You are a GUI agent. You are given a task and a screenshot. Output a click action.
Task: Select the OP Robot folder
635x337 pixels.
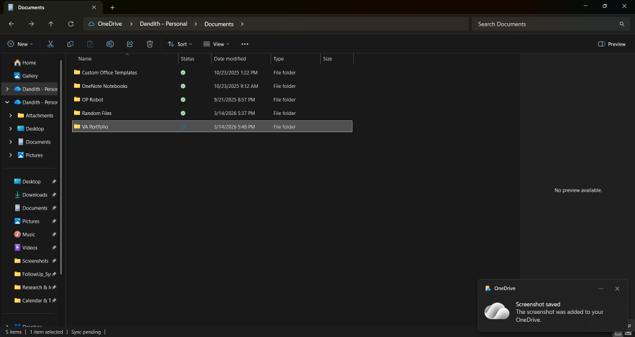93,100
